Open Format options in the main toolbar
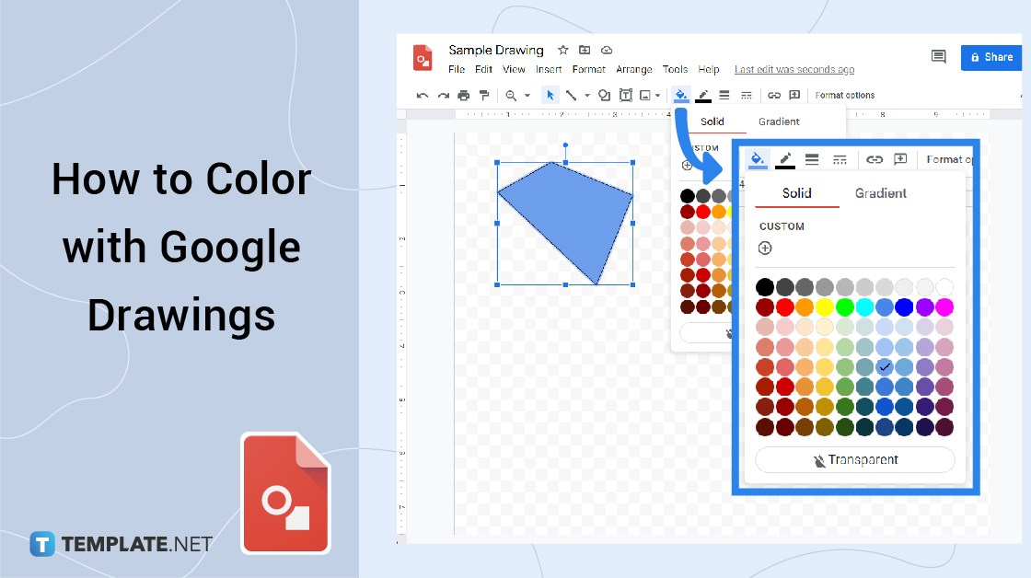This screenshot has width=1031, height=578. pyautogui.click(x=845, y=96)
